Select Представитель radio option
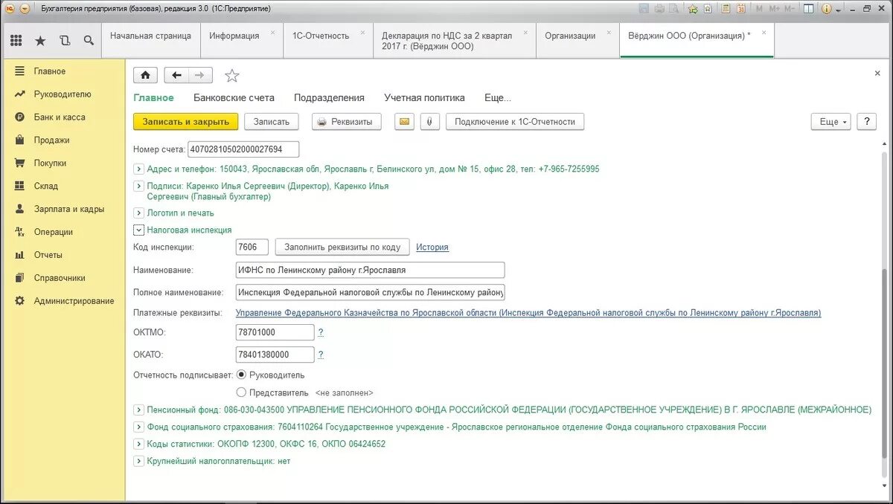 point(241,392)
